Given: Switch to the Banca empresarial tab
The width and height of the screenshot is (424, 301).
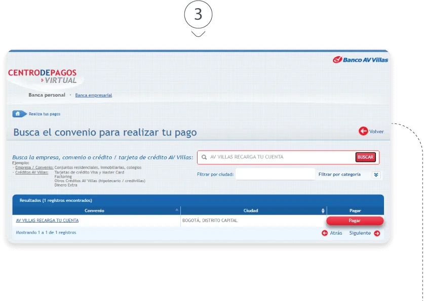Looking at the screenshot, I should click(x=93, y=95).
